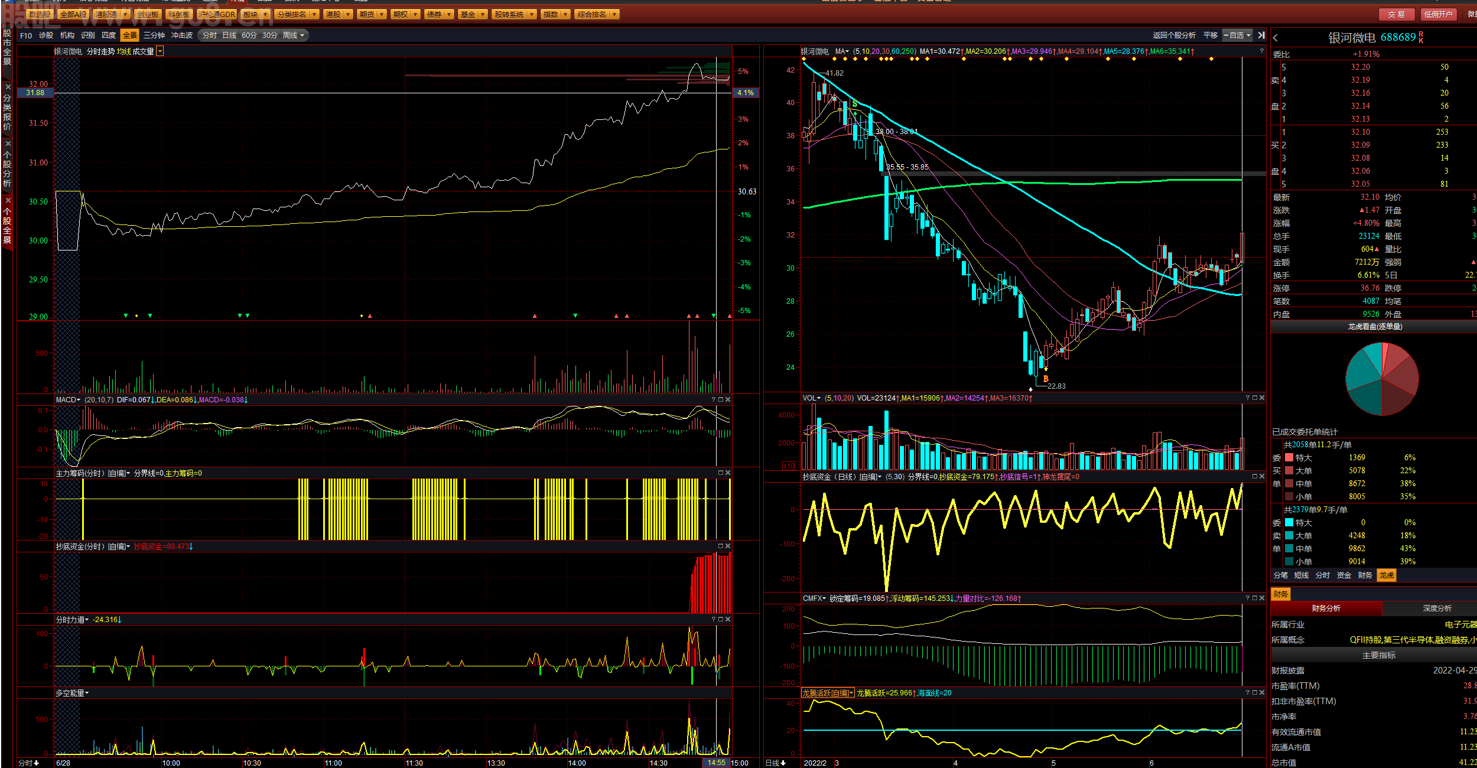Close the CMFX indicator panel
Viewport: 1477px width, 768px height.
click(1262, 598)
